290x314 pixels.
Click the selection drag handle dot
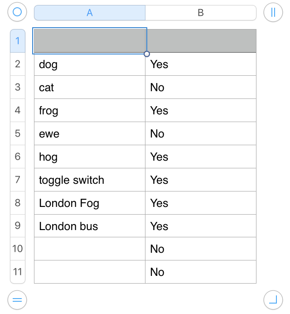(x=147, y=54)
